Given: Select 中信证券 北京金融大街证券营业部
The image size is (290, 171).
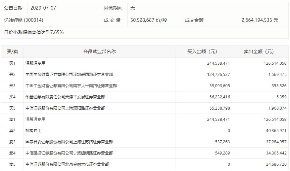Looking at the screenshot, I should [67, 164].
